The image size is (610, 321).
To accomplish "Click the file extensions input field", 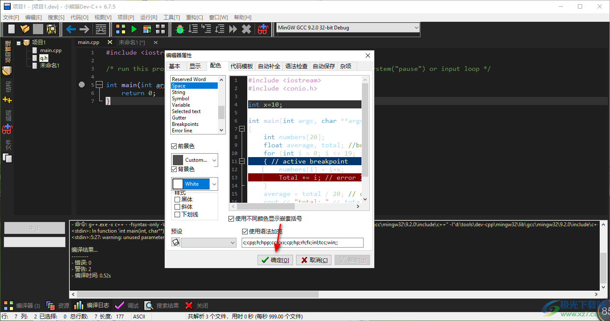I will click(x=302, y=242).
